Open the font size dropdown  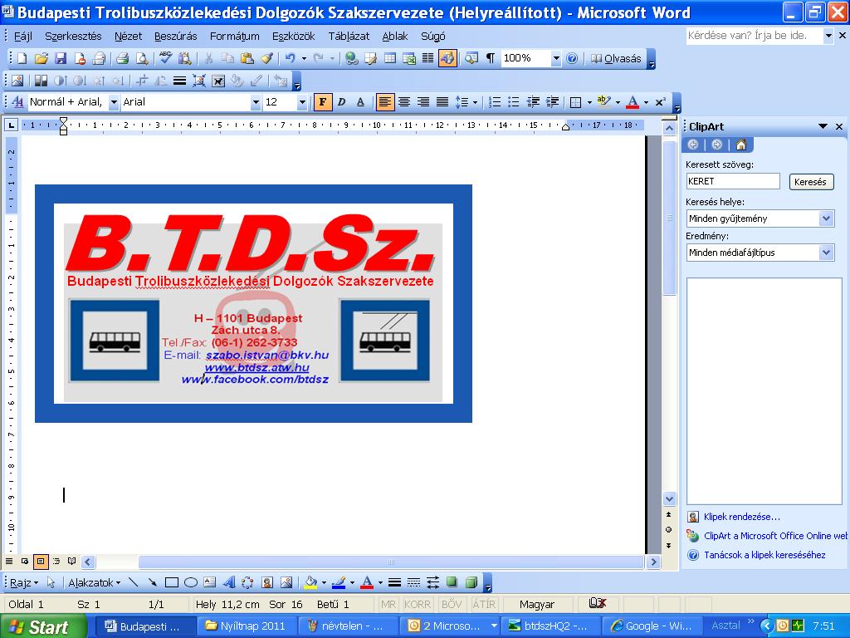coord(302,102)
